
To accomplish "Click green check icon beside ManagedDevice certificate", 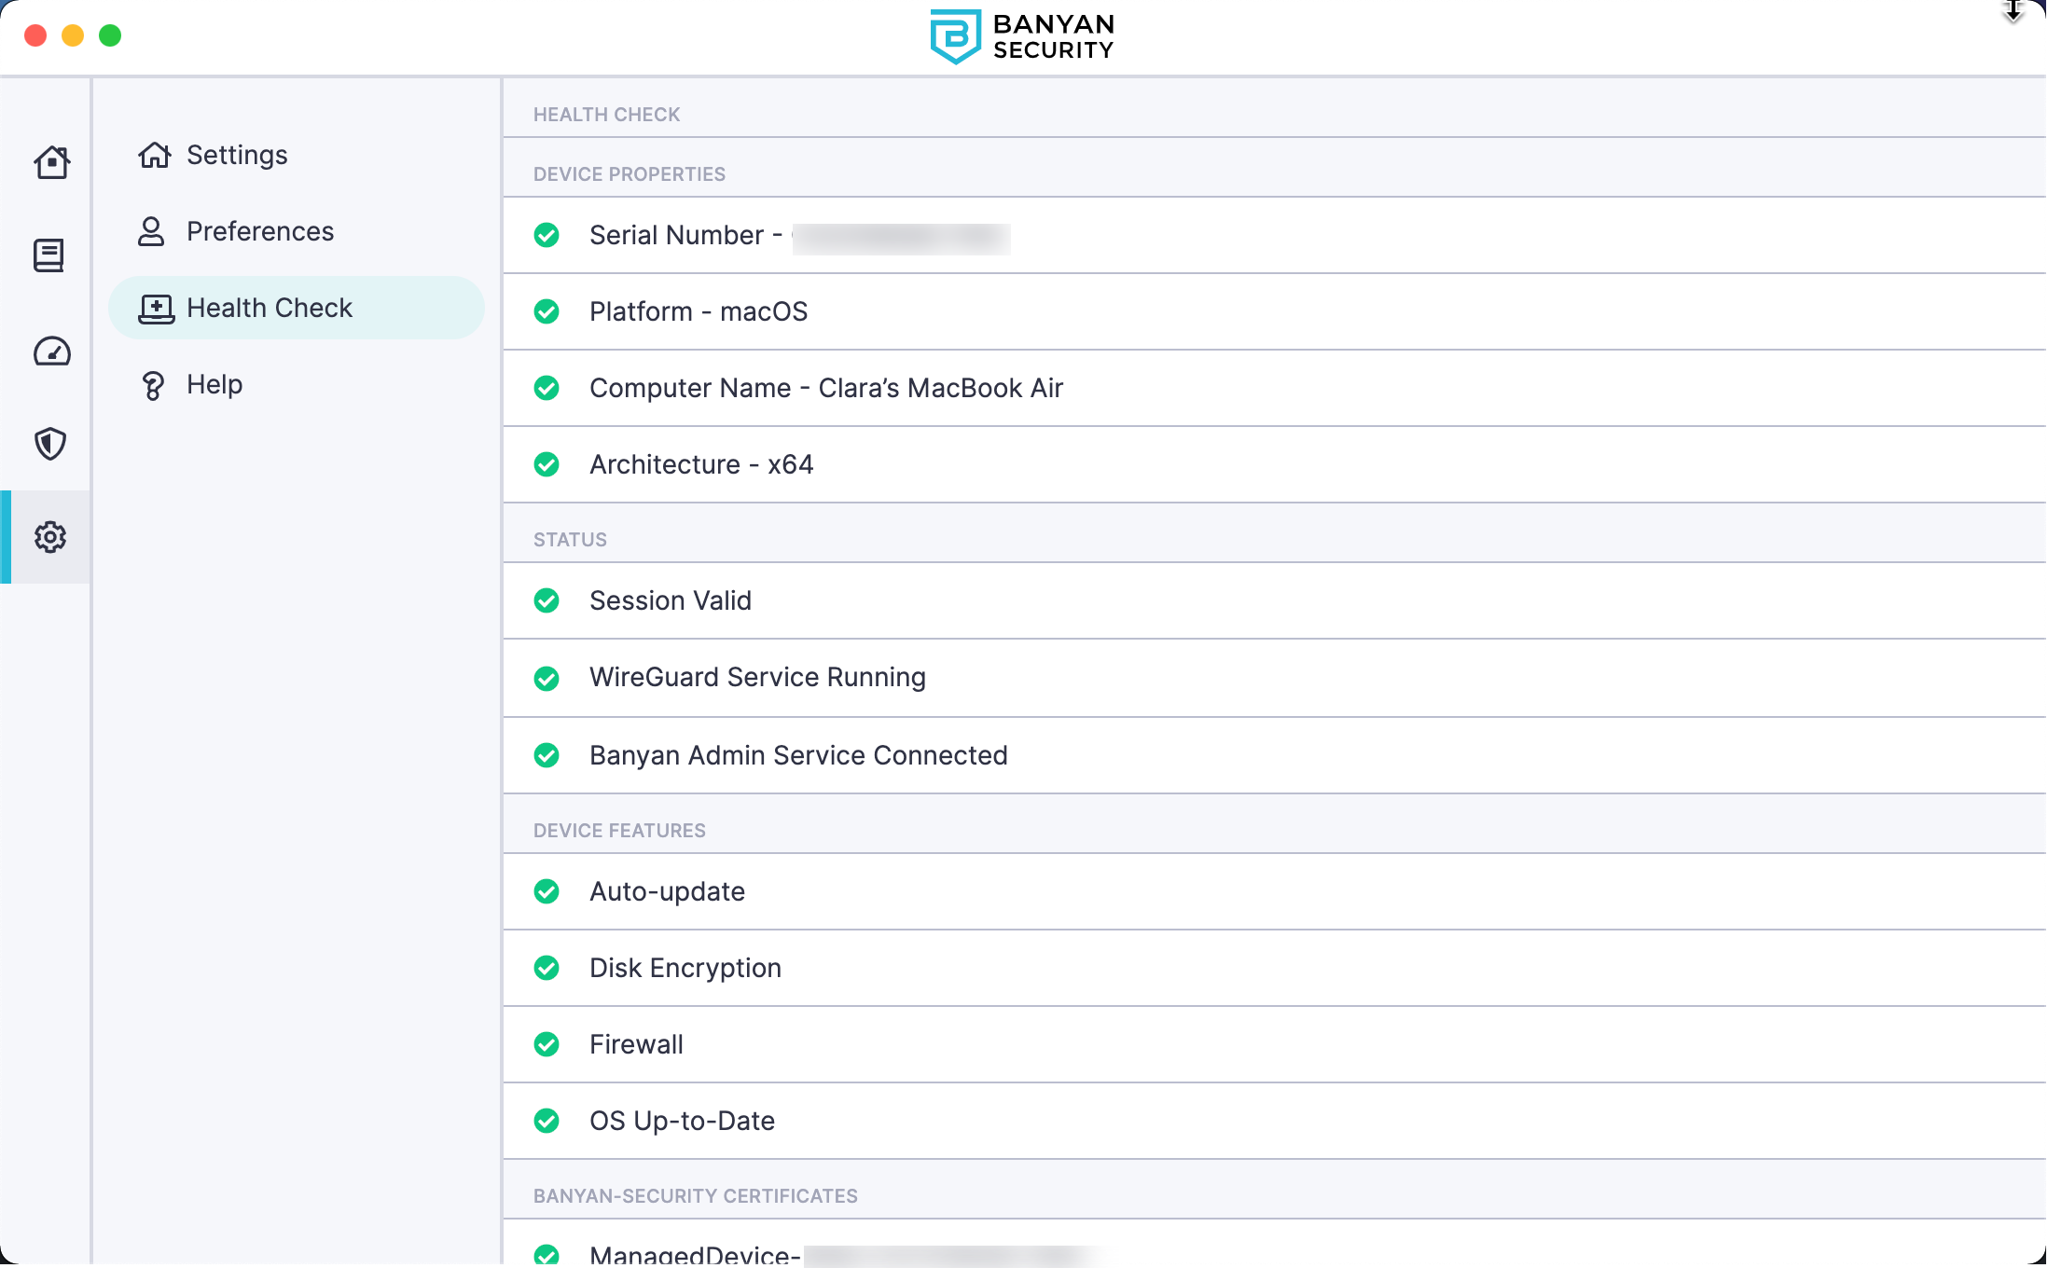I will [x=547, y=1255].
